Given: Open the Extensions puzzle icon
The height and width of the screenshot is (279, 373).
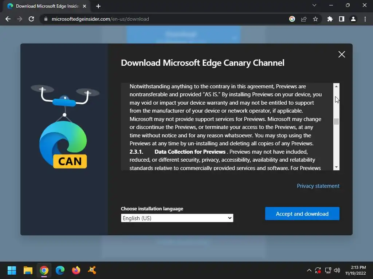Looking at the screenshot, I should coord(330,19).
